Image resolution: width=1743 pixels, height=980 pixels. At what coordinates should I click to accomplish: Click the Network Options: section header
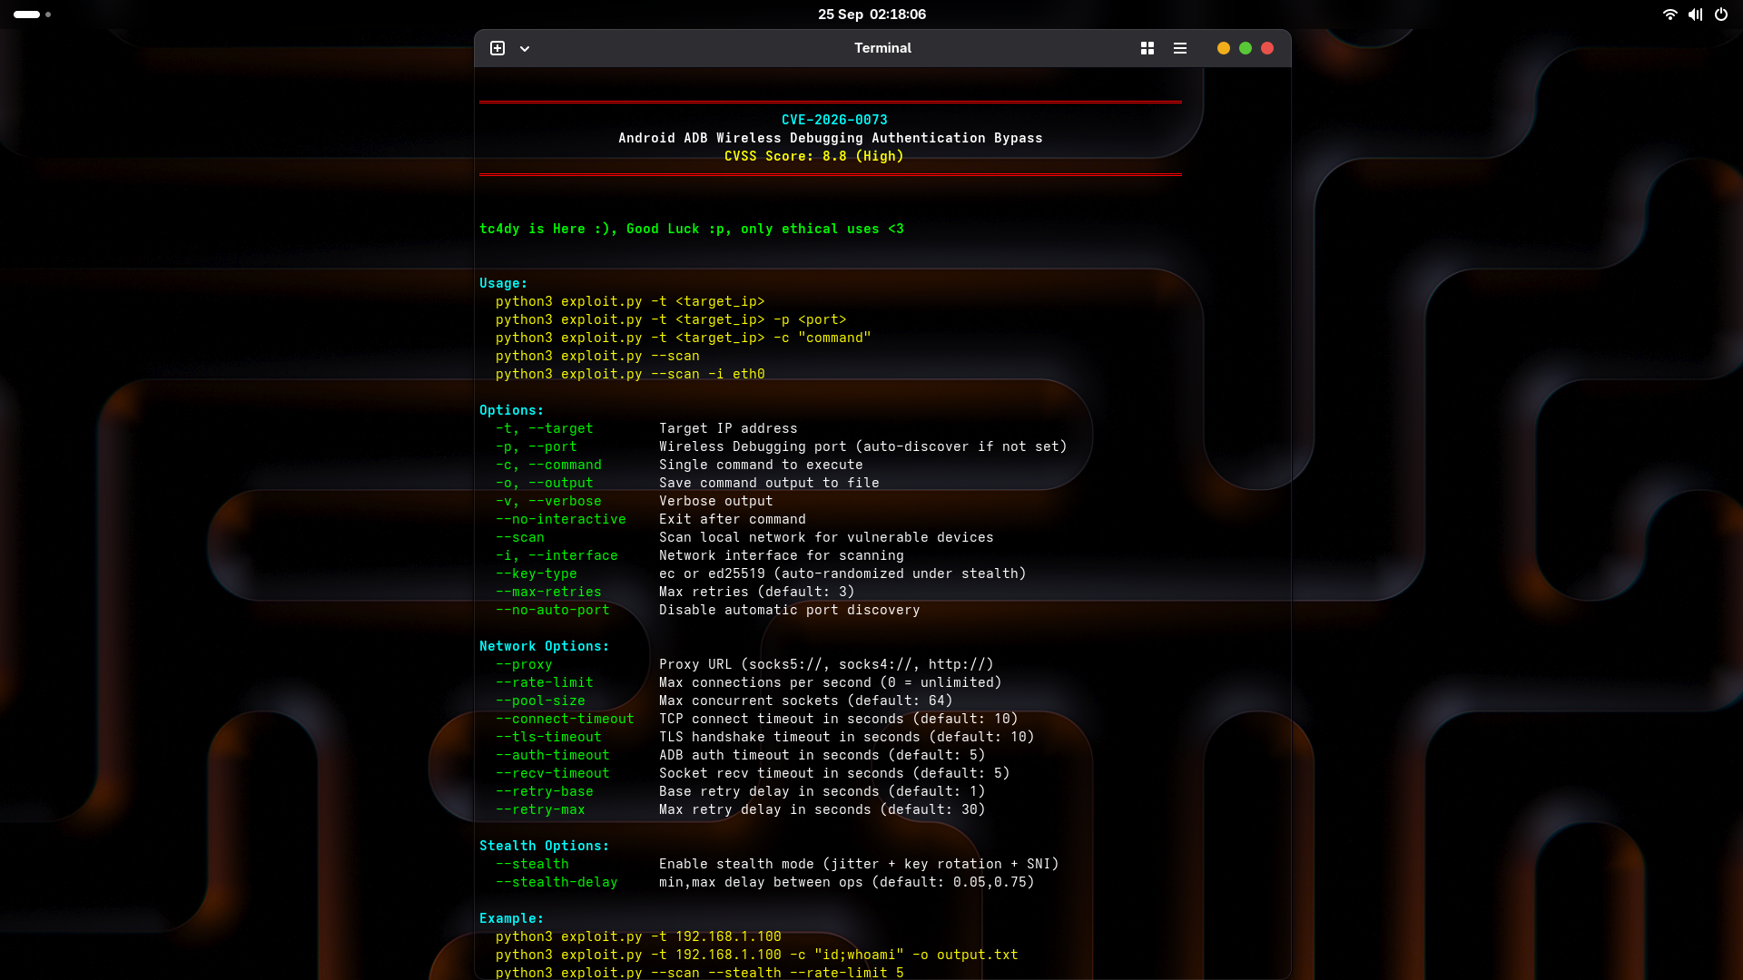pyautogui.click(x=544, y=646)
